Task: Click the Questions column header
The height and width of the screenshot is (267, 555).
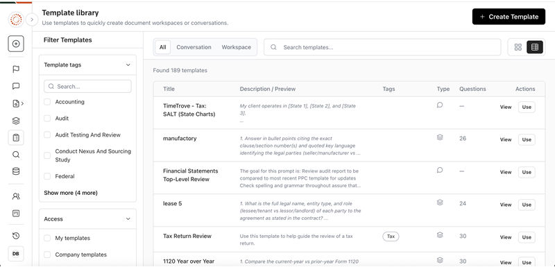Action: tap(472, 89)
